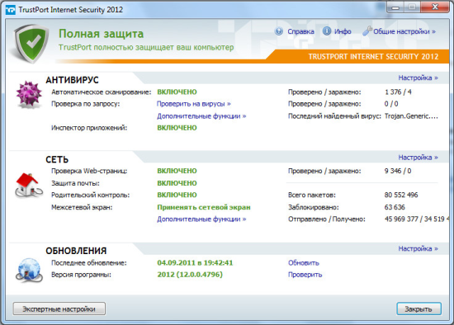Click the 1 376 / 4 scanned count

tap(398, 92)
